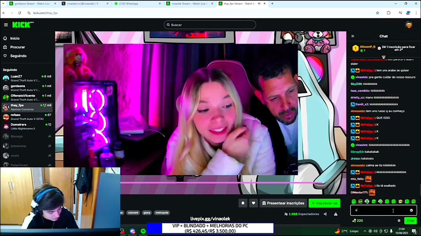Open a new browser tab
421x236 pixels.
272,4
